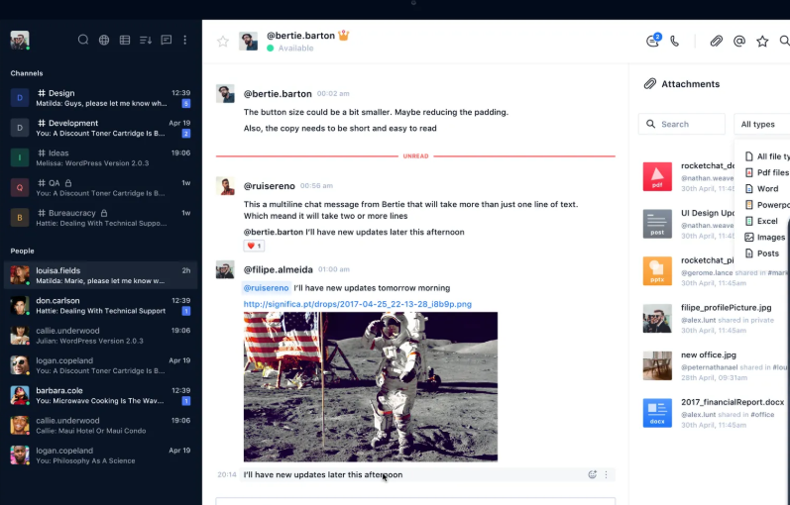
Task: Open the significa.pt drops image link
Action: 358,304
